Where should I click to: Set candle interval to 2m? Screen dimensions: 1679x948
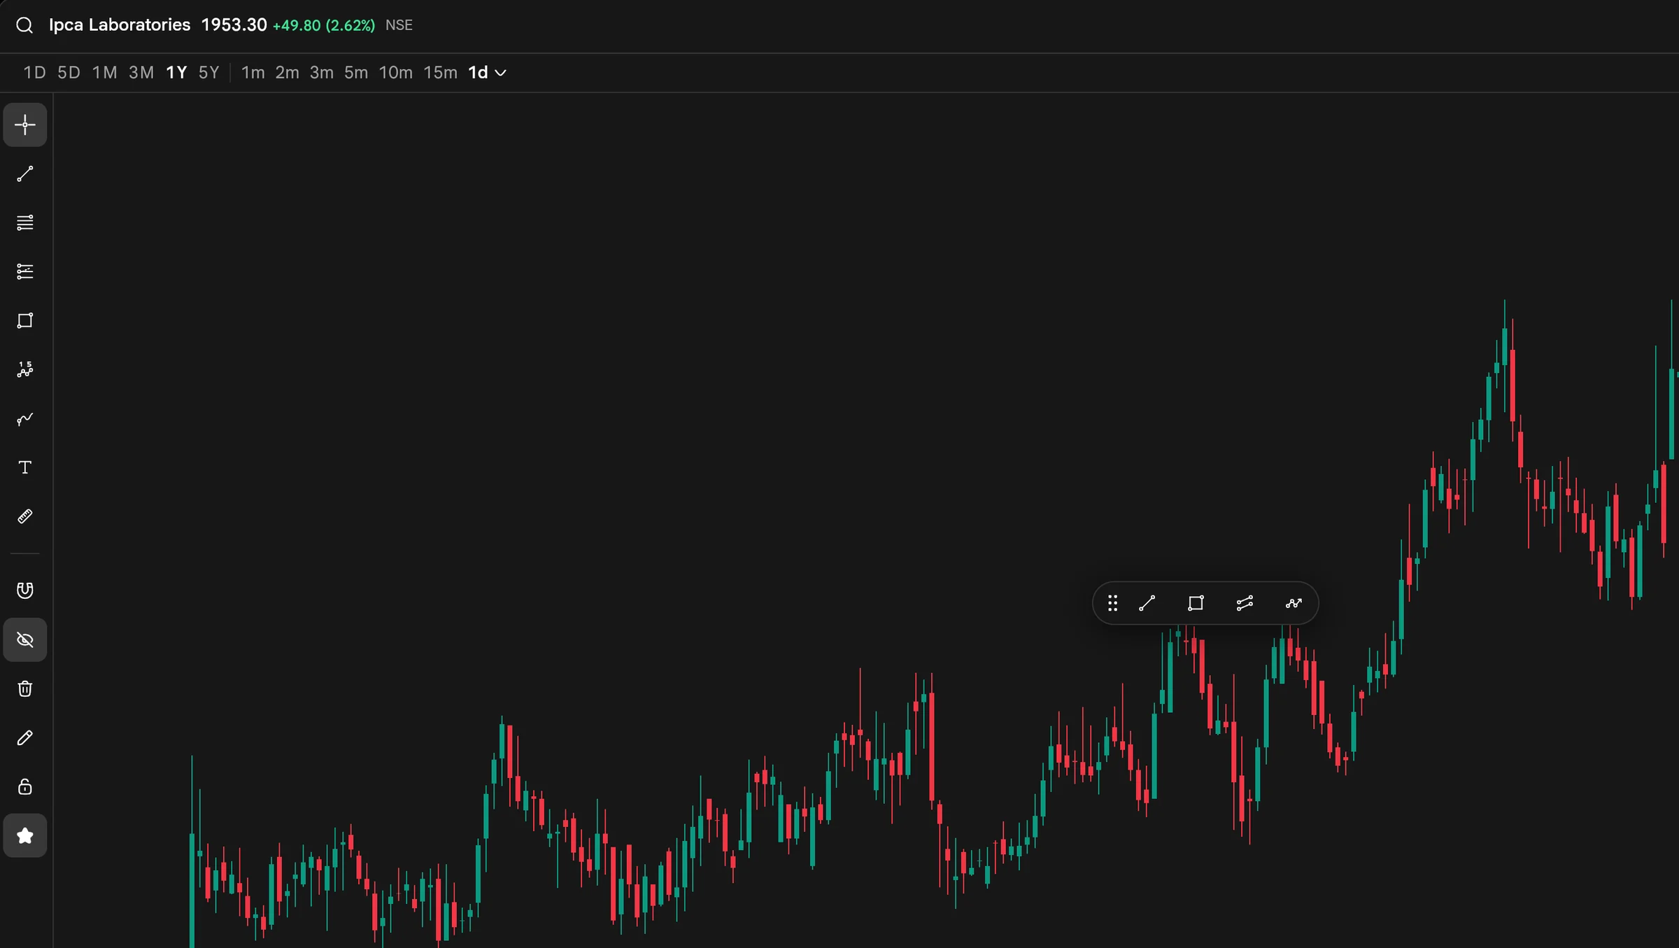(287, 73)
